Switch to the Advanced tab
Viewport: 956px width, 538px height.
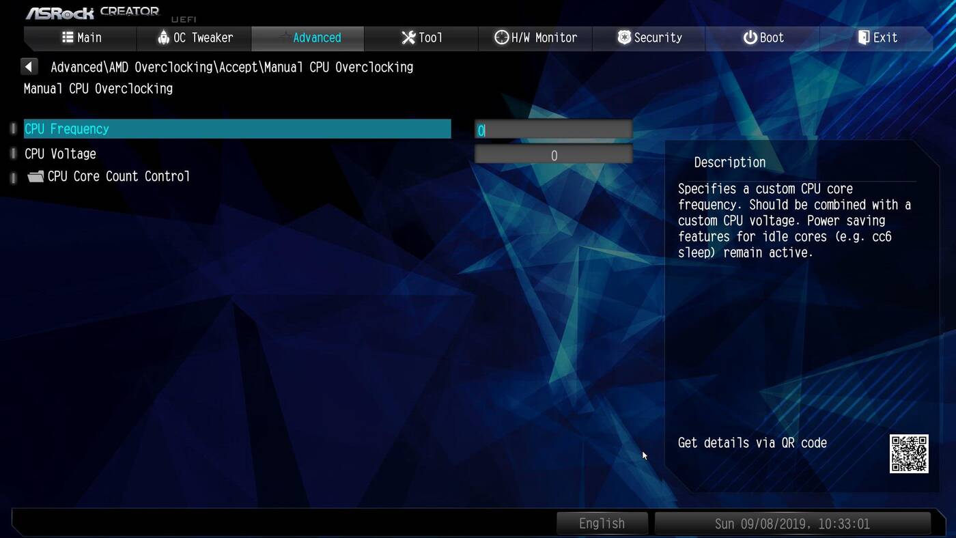pos(308,38)
